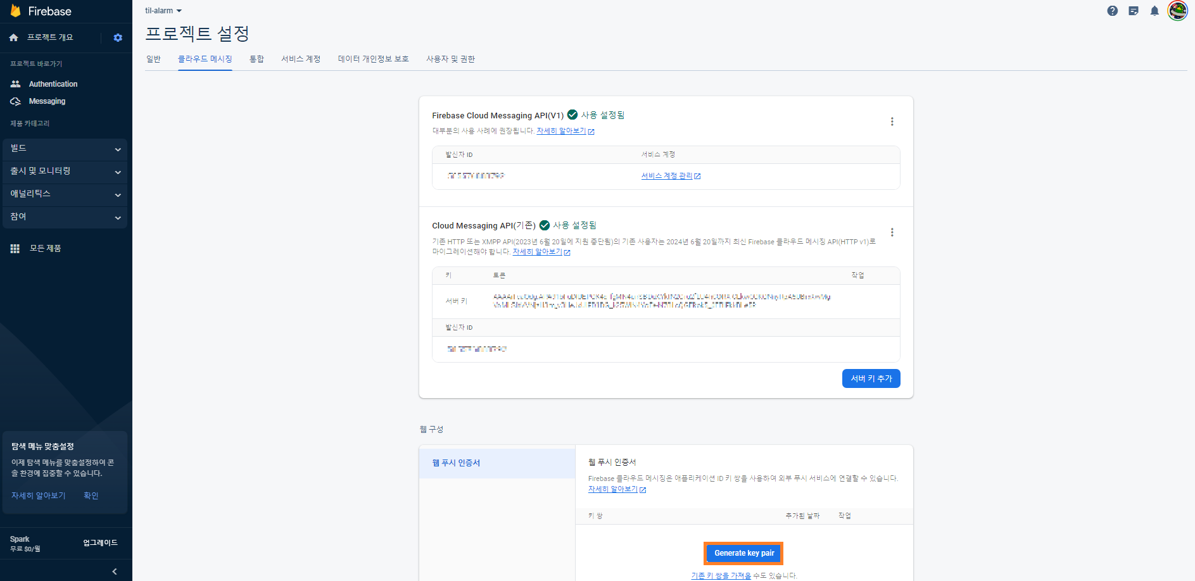Open the til-alarm project dropdown
Viewport: 1195px width, 581px height.
click(163, 11)
